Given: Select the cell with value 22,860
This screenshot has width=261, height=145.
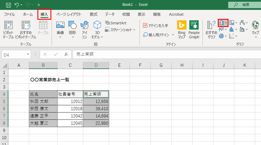Looking at the screenshot, I should point(96,123).
